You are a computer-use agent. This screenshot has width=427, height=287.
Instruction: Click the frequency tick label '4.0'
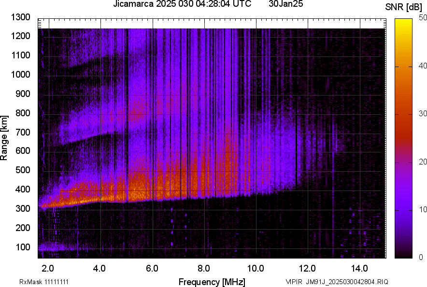100,269
